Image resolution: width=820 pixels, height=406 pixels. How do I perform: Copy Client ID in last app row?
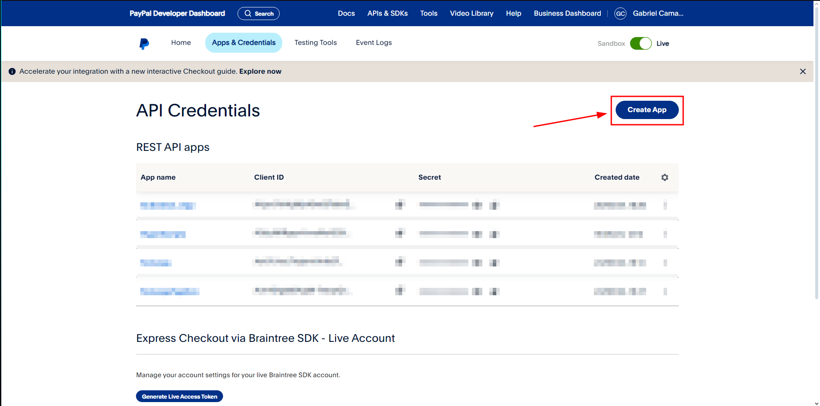[400, 291]
